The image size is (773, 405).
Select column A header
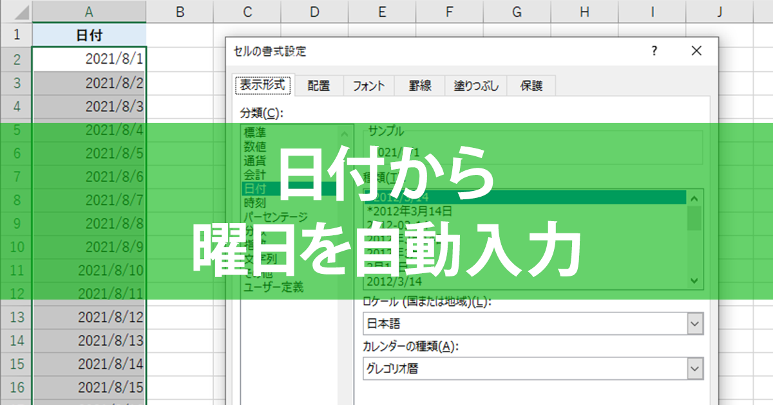tap(89, 12)
